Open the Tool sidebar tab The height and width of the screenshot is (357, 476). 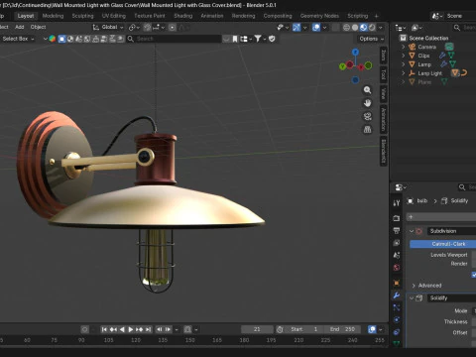pyautogui.click(x=384, y=74)
